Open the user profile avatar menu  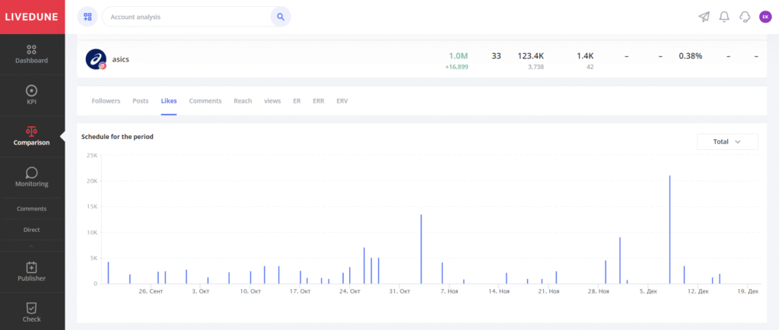(x=765, y=17)
